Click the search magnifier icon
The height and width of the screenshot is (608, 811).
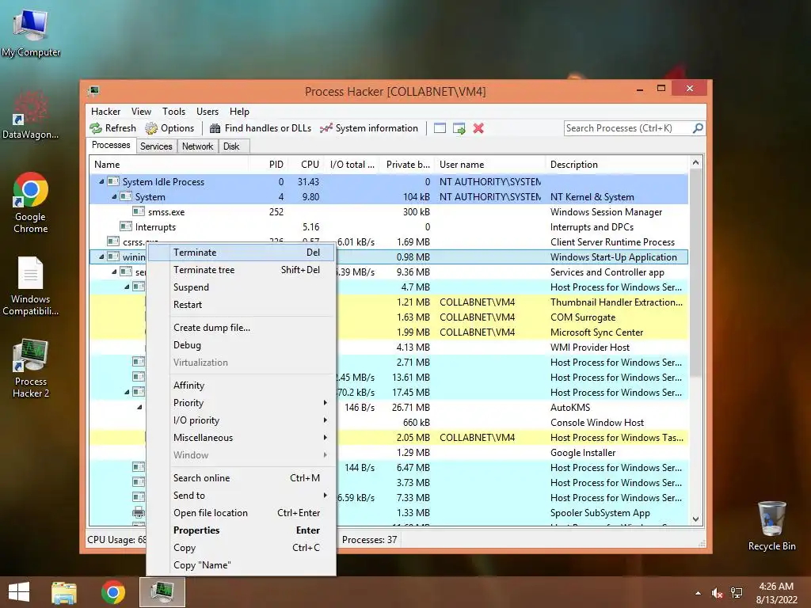coord(698,127)
